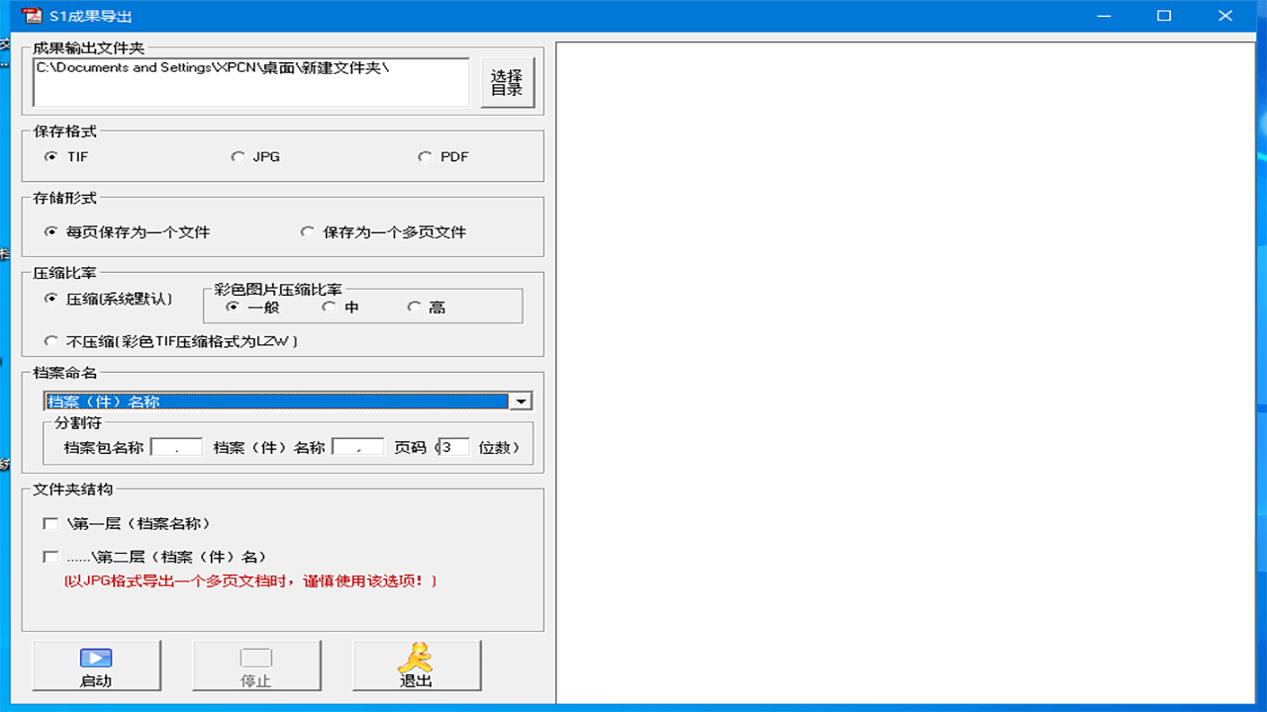Select 压缩(系统默认) compression option
The width and height of the screenshot is (1267, 712).
click(51, 299)
